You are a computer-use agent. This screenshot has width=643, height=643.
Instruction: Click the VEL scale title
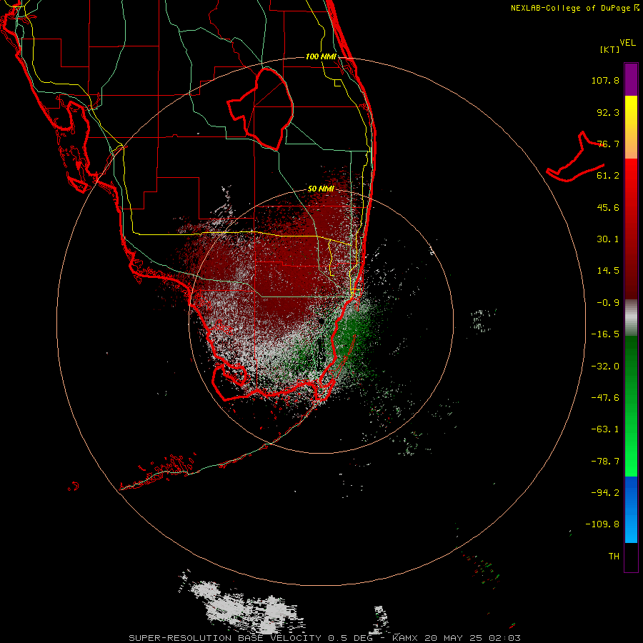click(627, 42)
